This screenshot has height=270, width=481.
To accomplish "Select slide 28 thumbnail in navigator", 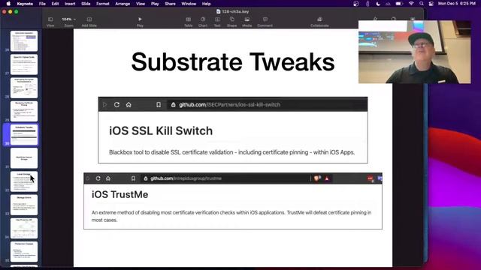I will tap(24, 88).
